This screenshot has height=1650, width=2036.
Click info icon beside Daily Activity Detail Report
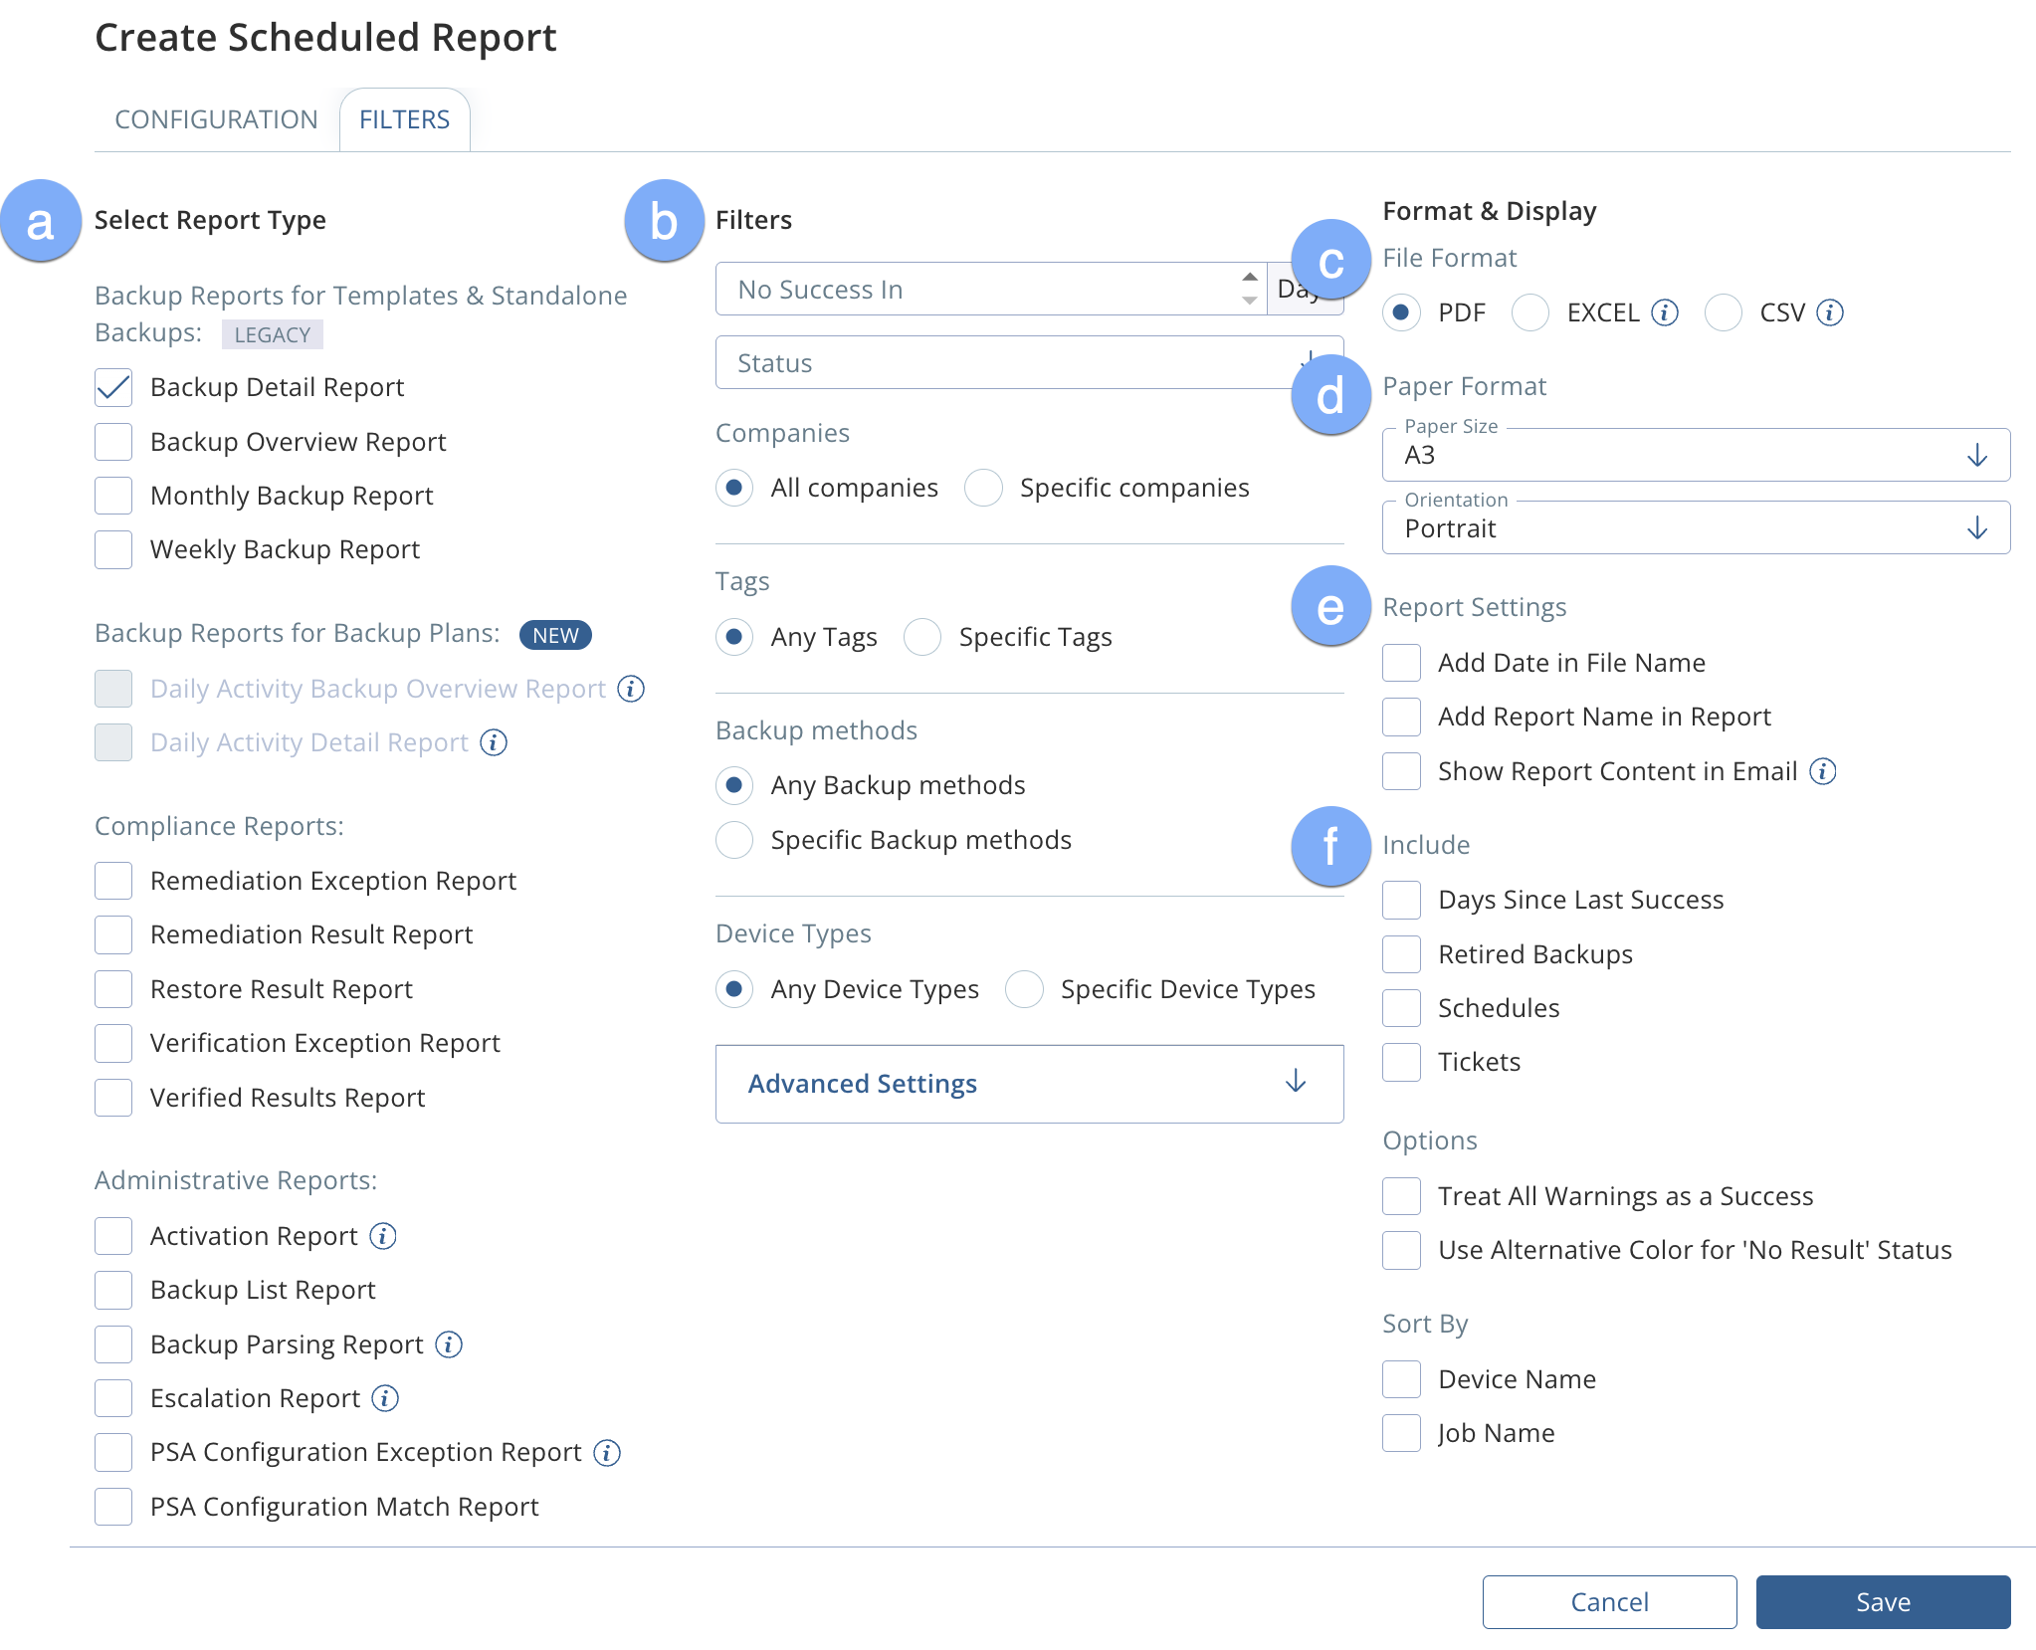coord(494,742)
